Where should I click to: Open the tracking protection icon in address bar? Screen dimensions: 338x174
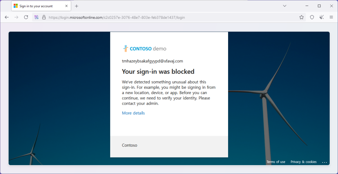(37, 17)
